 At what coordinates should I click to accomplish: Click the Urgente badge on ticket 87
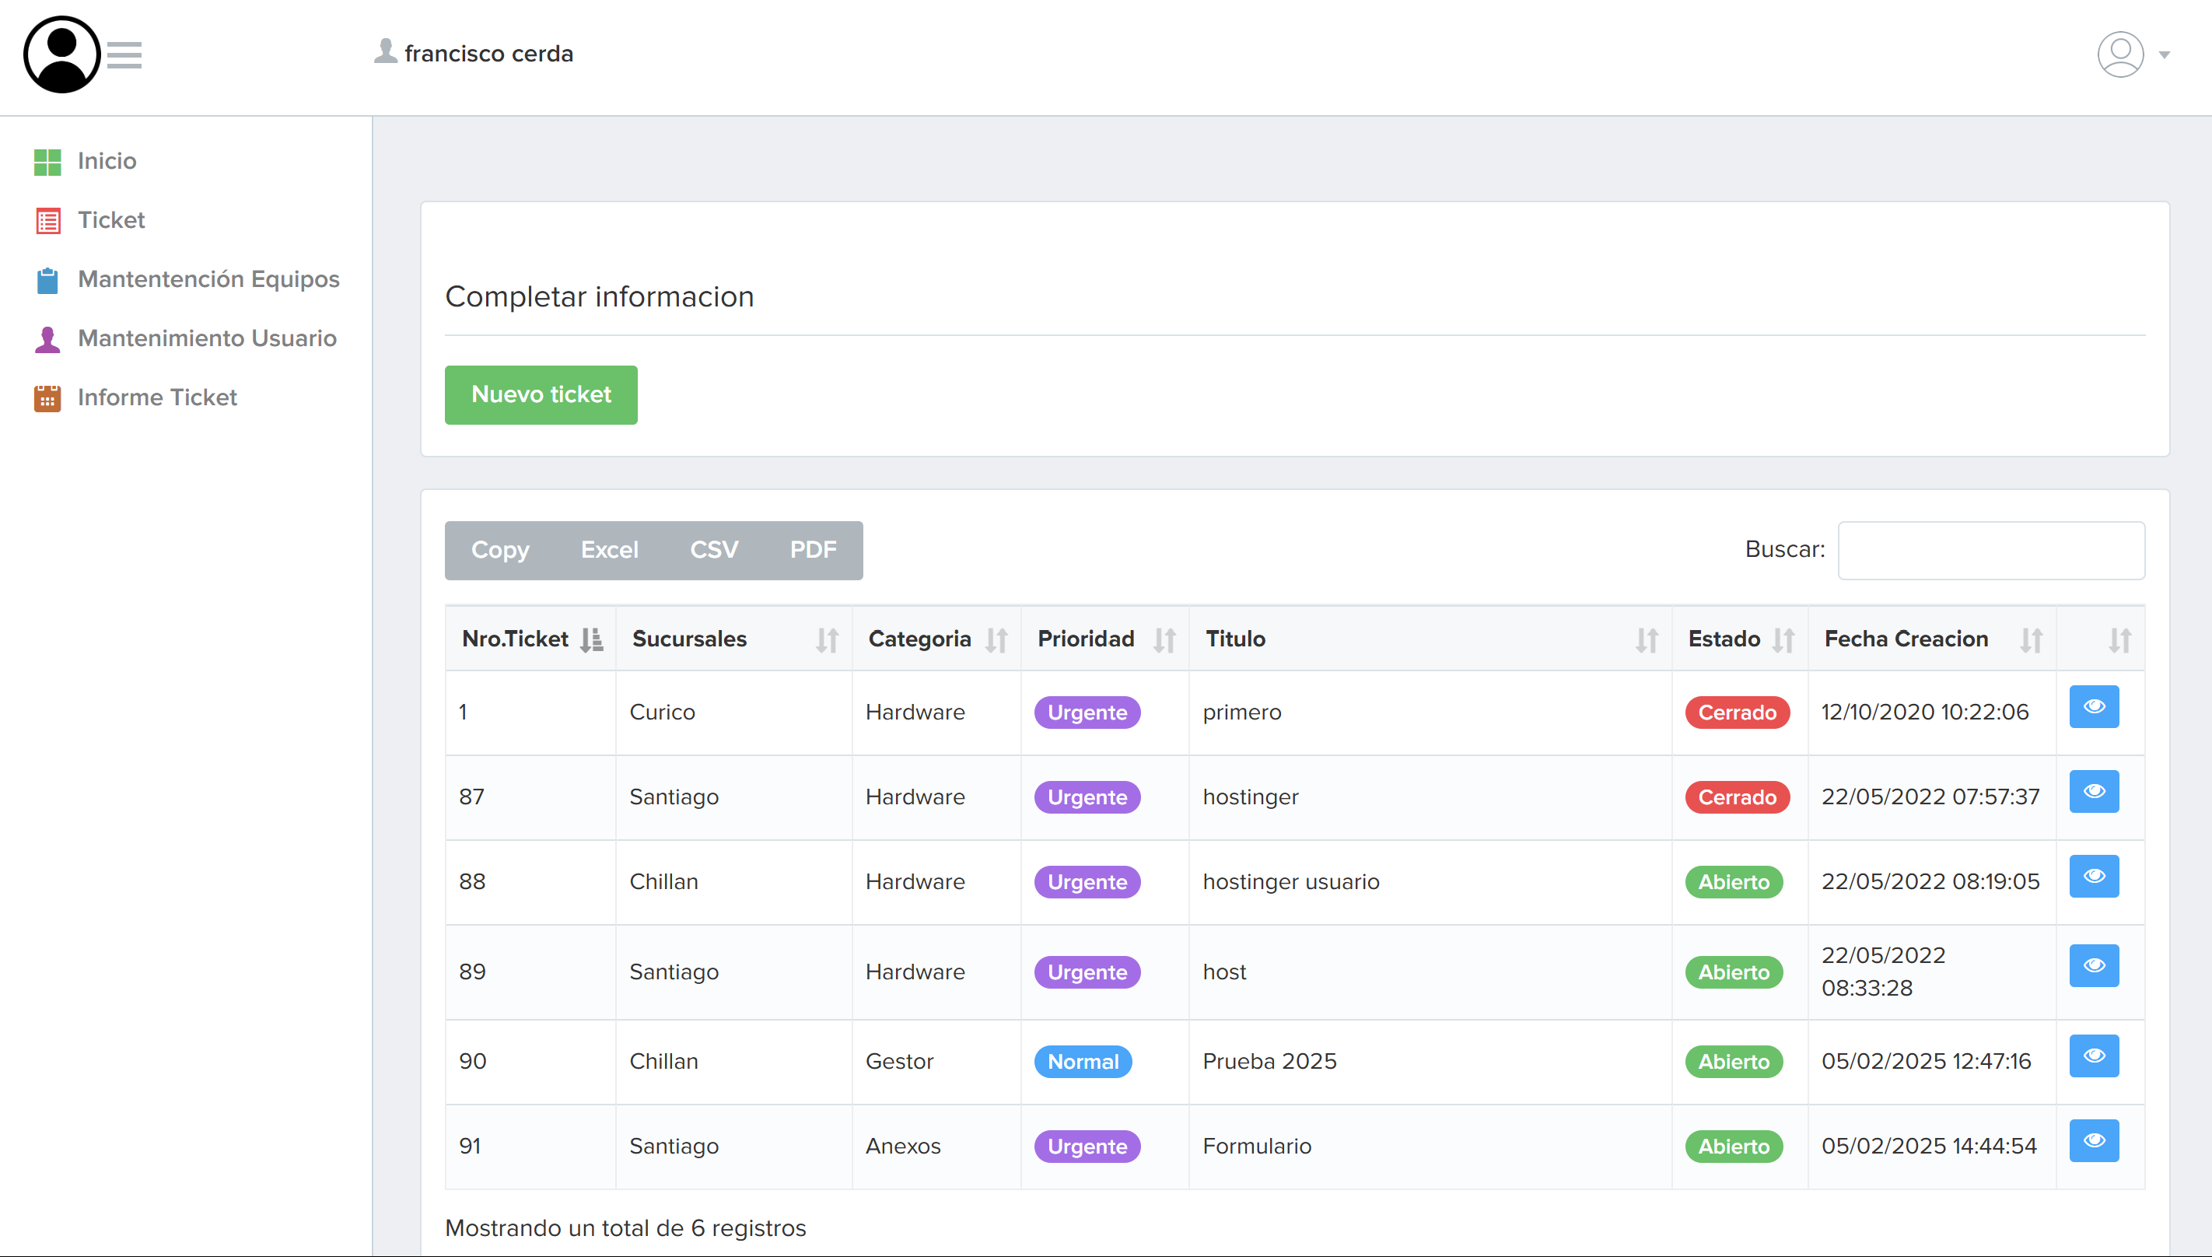(1087, 797)
